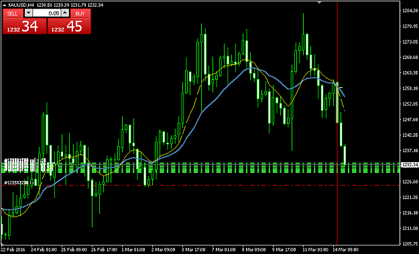Click the 1216.10 price scale label
The width and height of the screenshot is (419, 254).
(410, 213)
